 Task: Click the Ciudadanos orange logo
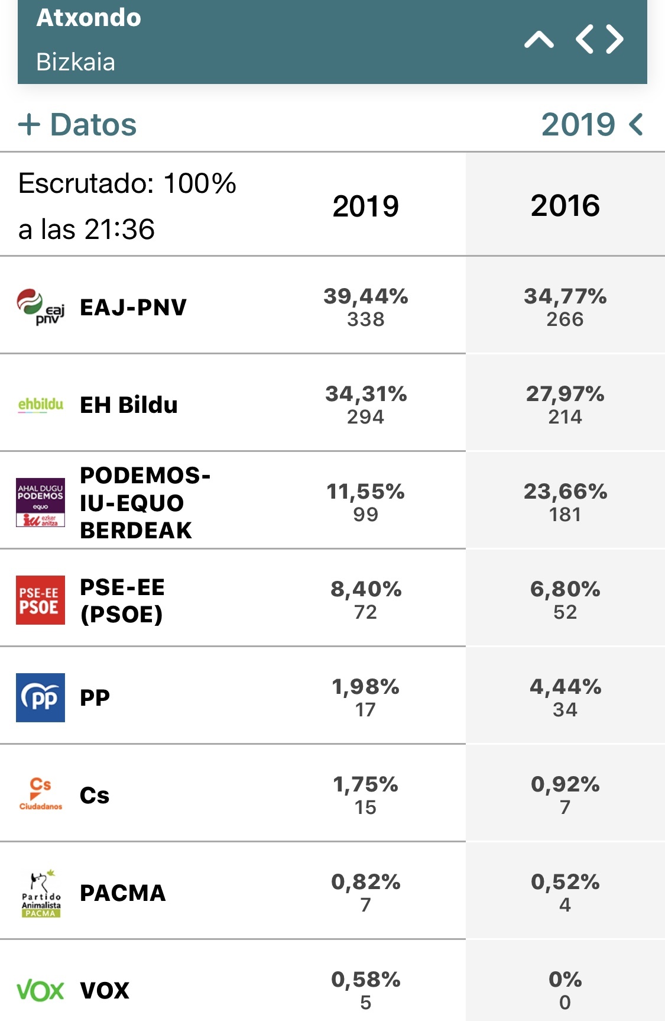click(x=41, y=794)
